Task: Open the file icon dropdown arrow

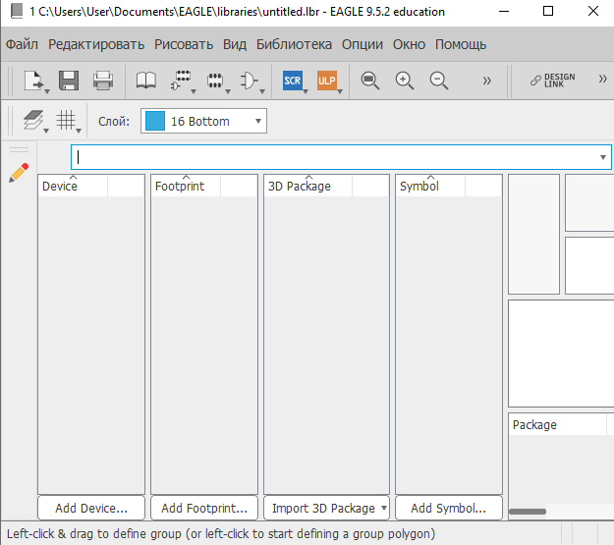Action: pos(47,91)
